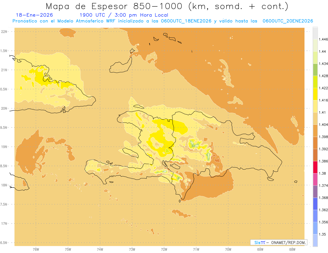The image size is (328, 253).
Task: Click the '1900 UTC / 3:00 pm Hora Local' time text
Action: pyautogui.click(x=124, y=15)
